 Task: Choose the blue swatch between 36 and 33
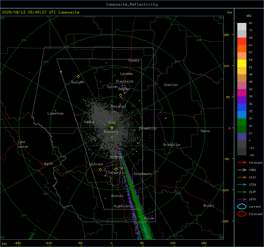click(x=242, y=107)
